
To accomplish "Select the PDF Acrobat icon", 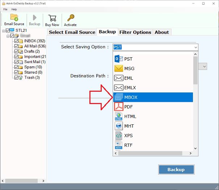I will point(119,107).
